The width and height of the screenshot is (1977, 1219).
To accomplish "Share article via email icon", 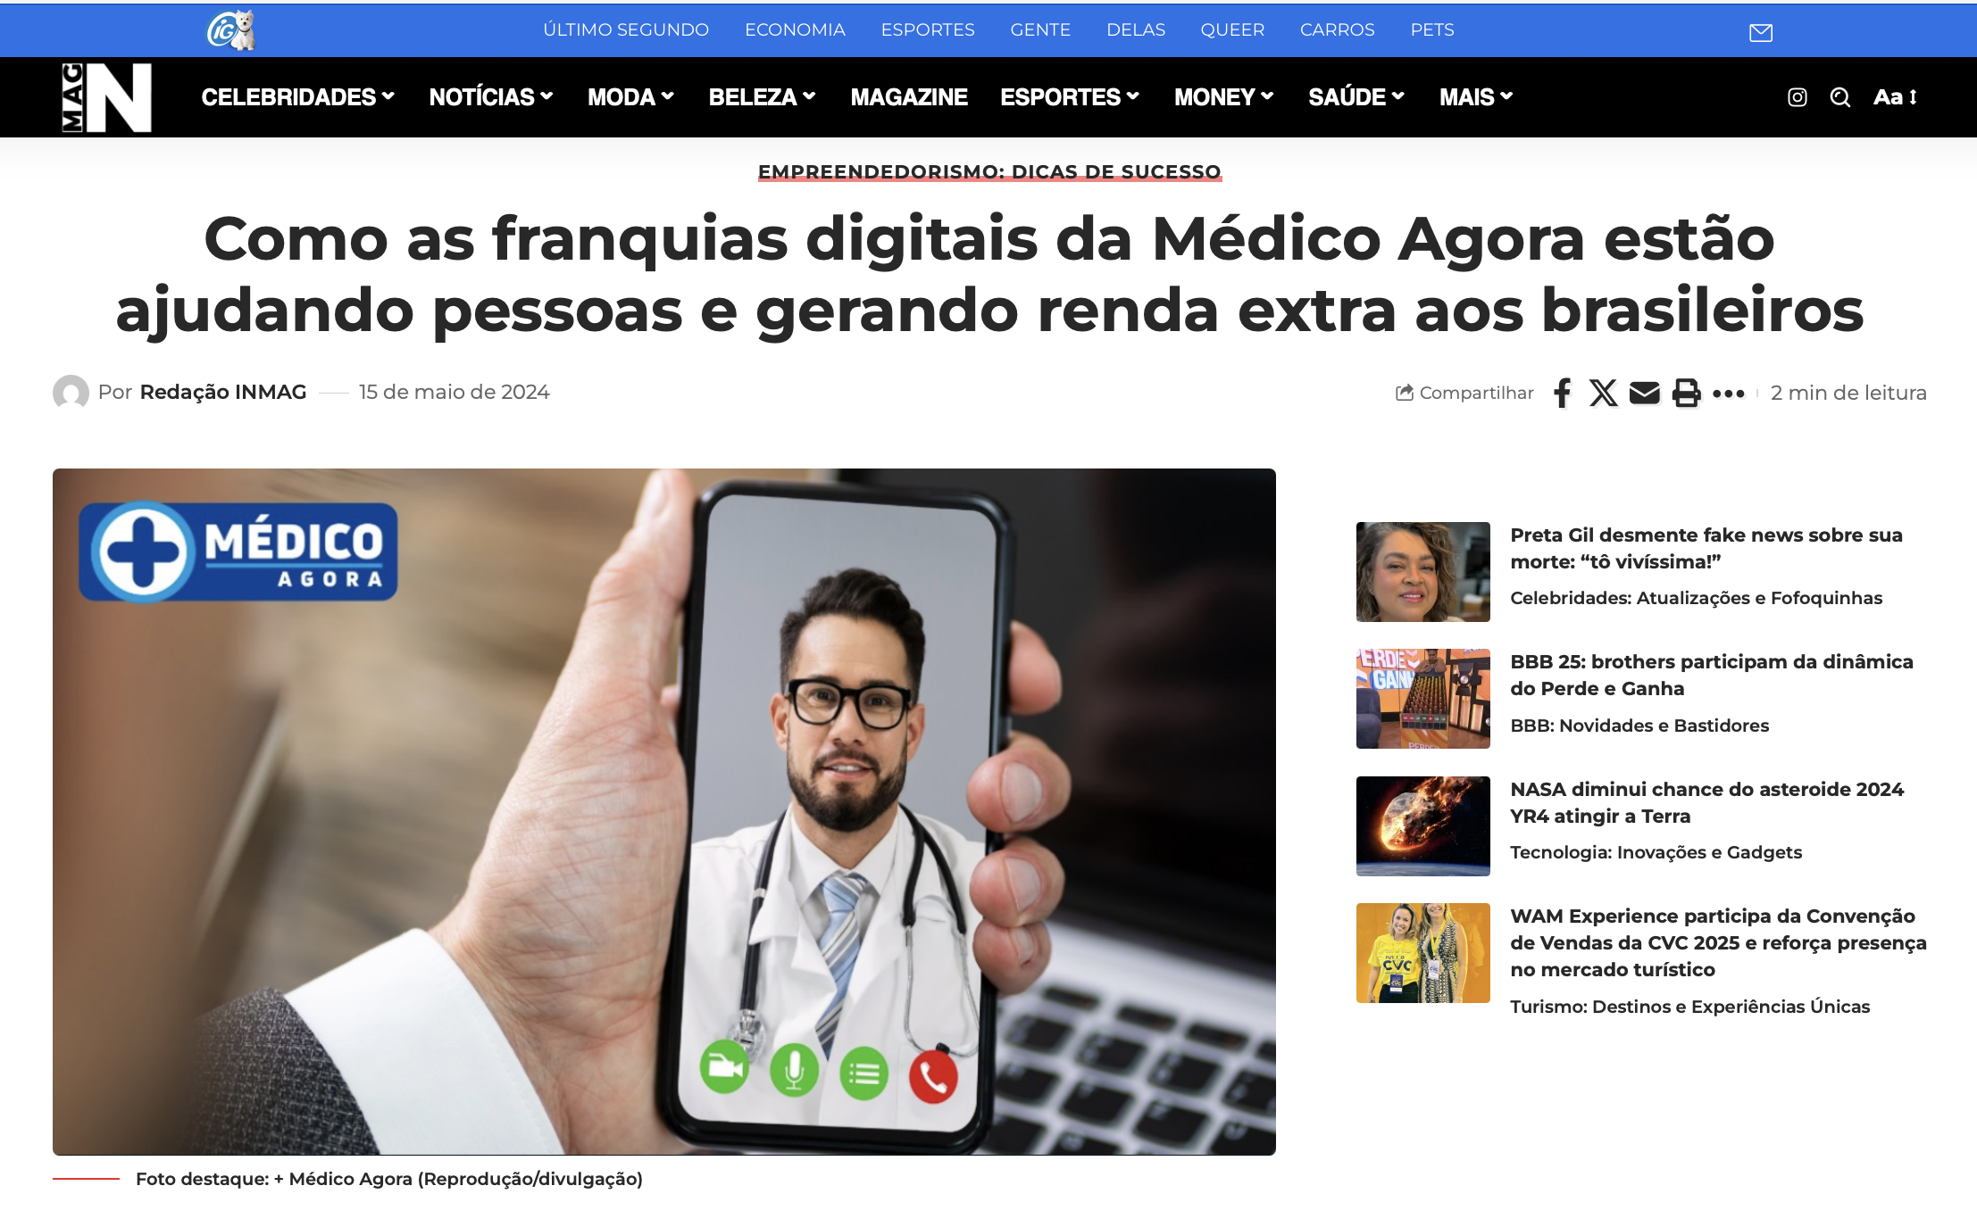I will pyautogui.click(x=1644, y=393).
